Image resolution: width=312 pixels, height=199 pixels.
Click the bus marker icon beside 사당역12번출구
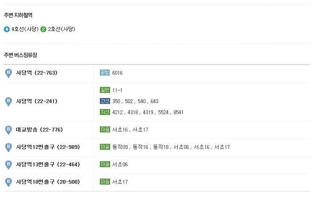click(x=8, y=147)
